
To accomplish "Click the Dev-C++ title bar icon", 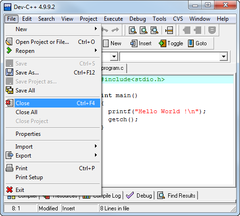I will click(x=8, y=7).
